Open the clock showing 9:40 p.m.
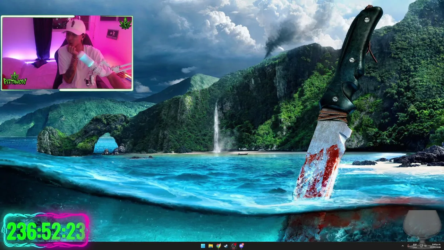 pos(435,246)
